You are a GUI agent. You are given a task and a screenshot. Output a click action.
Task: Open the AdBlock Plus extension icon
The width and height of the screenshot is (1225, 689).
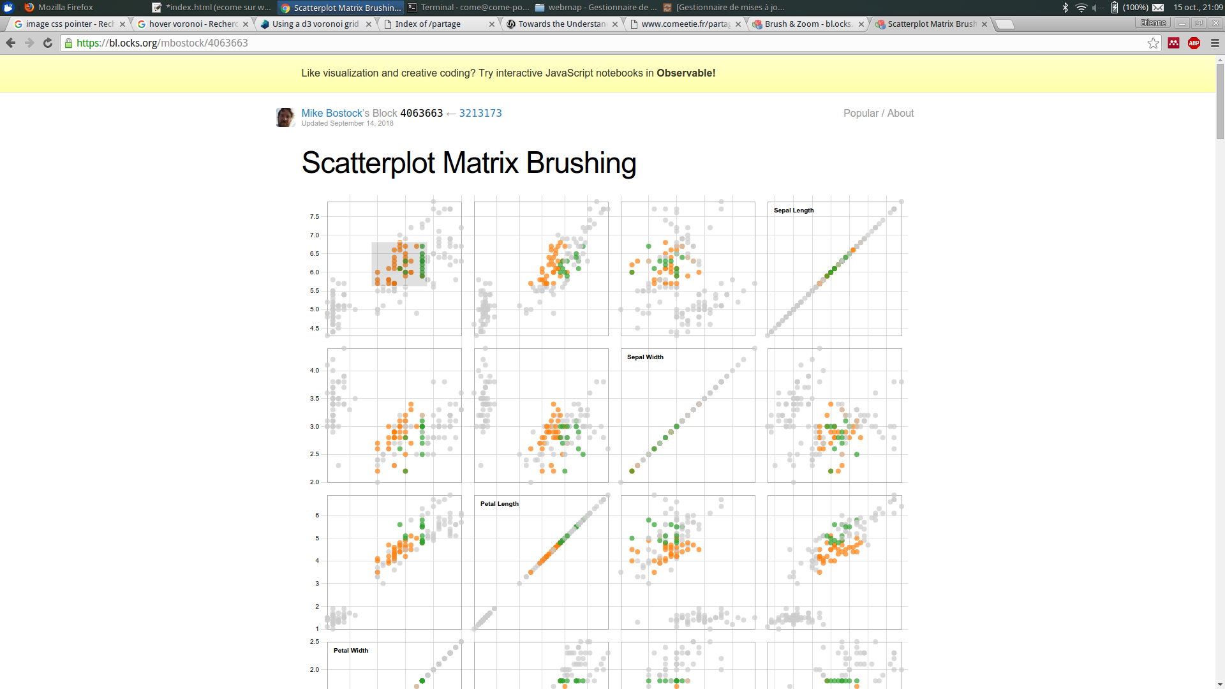pos(1194,43)
